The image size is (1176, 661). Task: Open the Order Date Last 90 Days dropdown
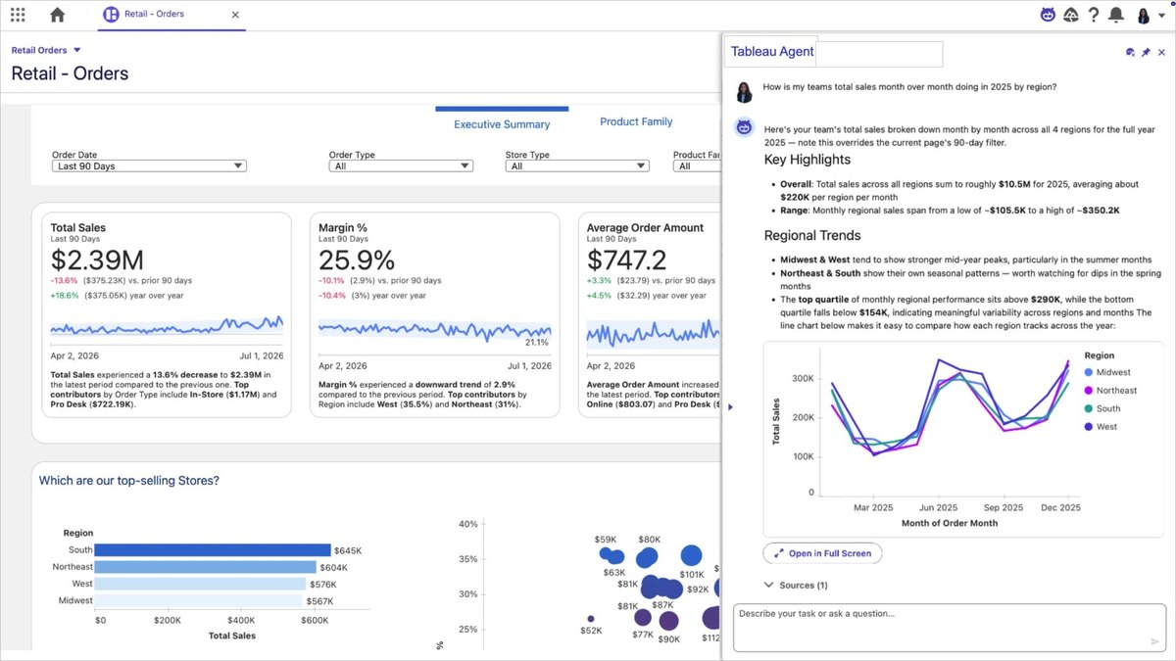(x=149, y=166)
